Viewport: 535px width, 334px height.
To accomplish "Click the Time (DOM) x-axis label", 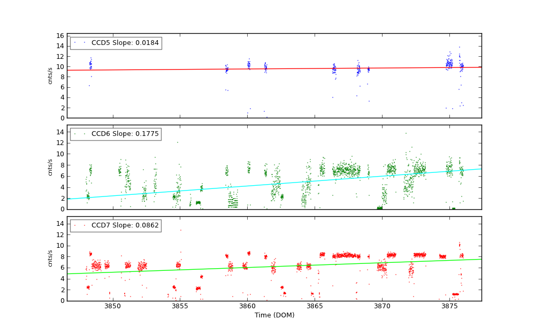I will pos(274,315).
